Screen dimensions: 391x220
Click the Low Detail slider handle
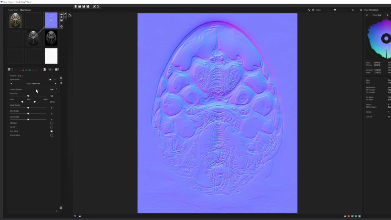(28, 120)
